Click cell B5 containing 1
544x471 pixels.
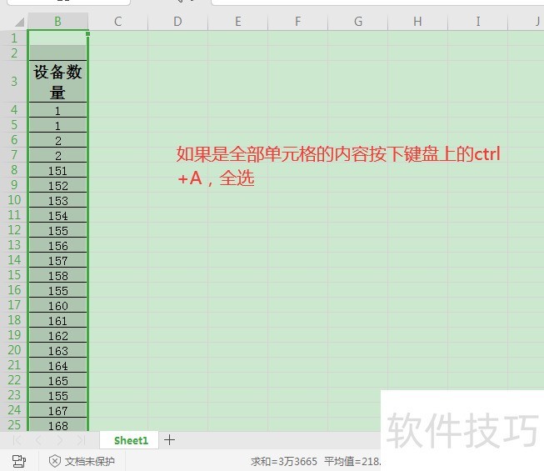click(58, 125)
